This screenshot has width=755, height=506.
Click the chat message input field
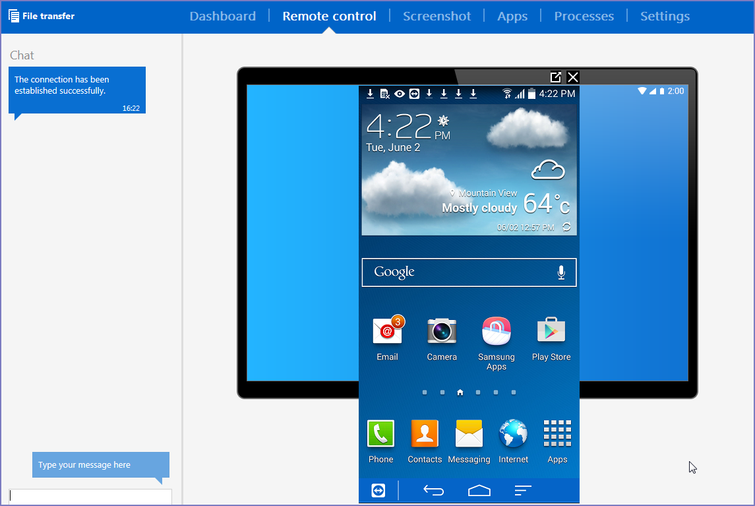coord(90,496)
